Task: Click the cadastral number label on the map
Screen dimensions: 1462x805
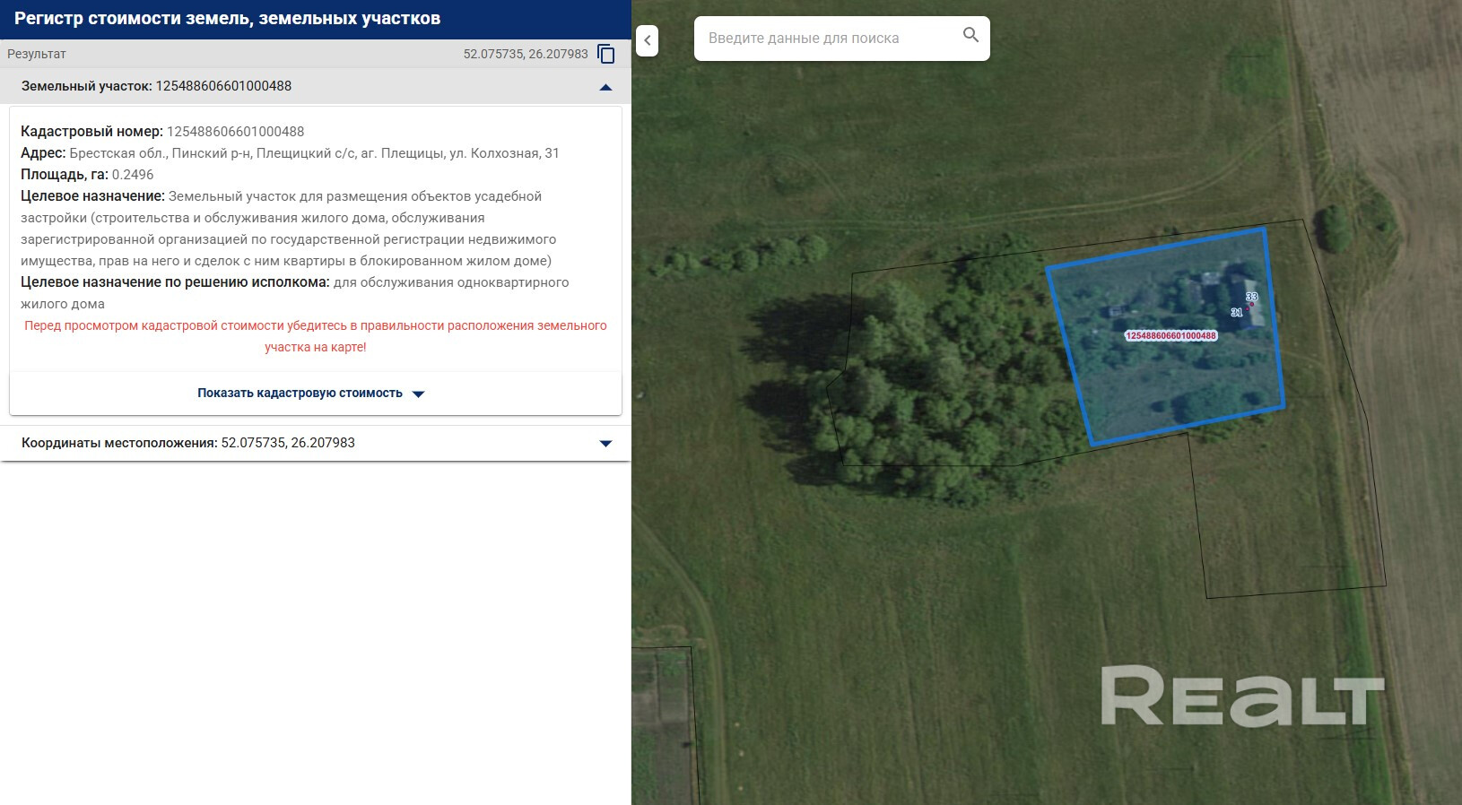Action: click(x=1170, y=336)
